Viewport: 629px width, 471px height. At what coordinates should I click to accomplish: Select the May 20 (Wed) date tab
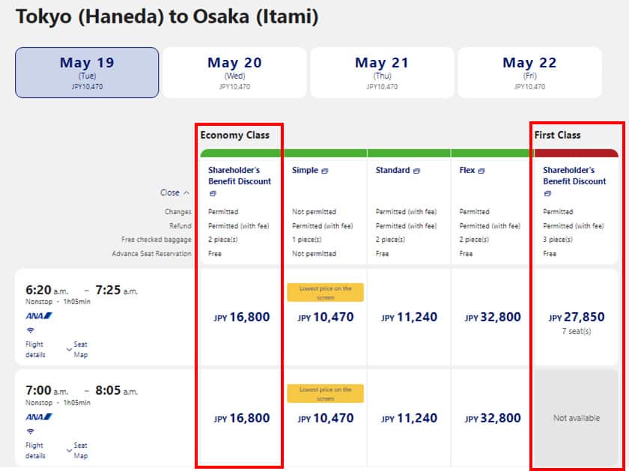click(234, 73)
